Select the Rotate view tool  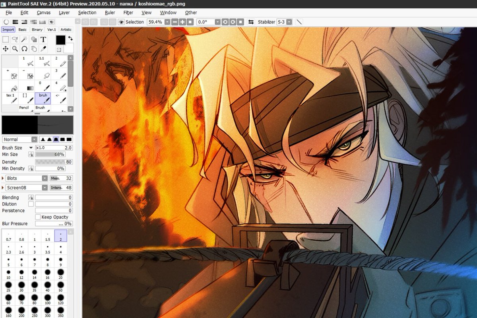(x=25, y=48)
